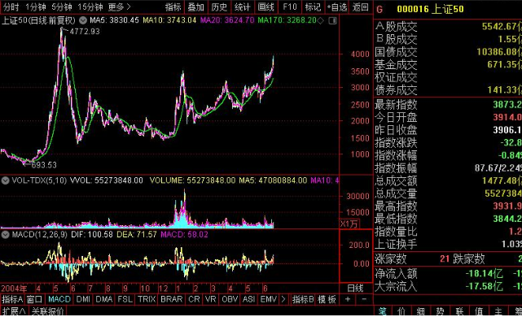Zoom out chart with − button
This screenshot has width=522, height=317.
pyautogui.click(x=364, y=299)
